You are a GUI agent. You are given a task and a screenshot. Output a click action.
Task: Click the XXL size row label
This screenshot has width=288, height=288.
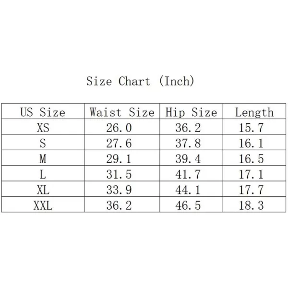[x=43, y=205]
